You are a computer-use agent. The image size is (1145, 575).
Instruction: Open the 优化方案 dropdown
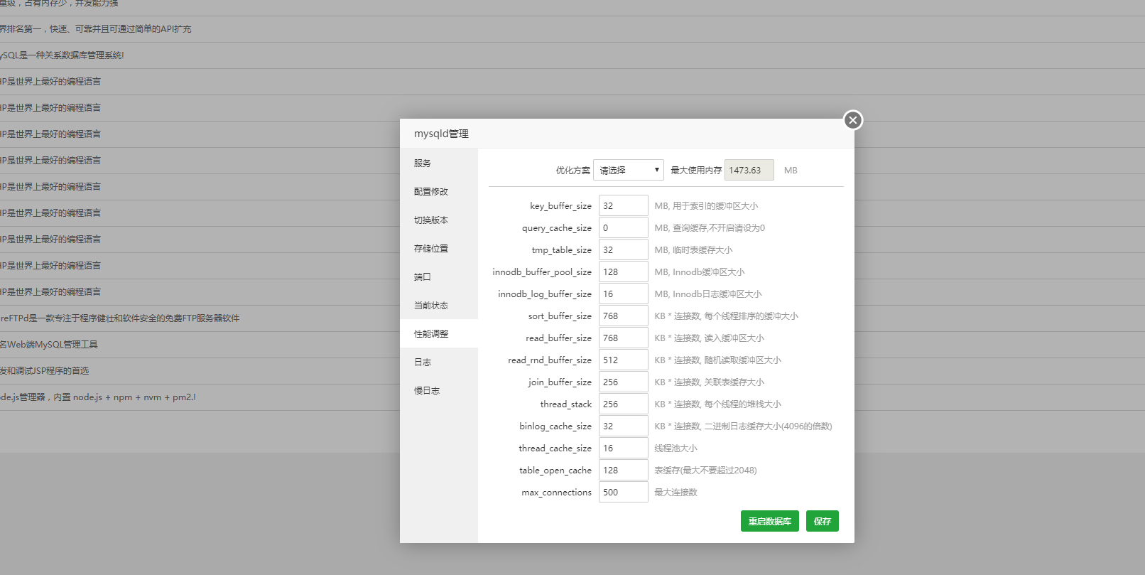coord(629,170)
